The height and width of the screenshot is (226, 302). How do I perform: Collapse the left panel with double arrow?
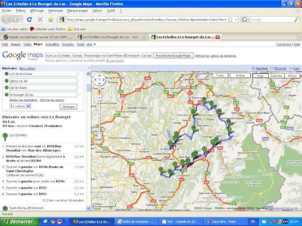click(89, 68)
